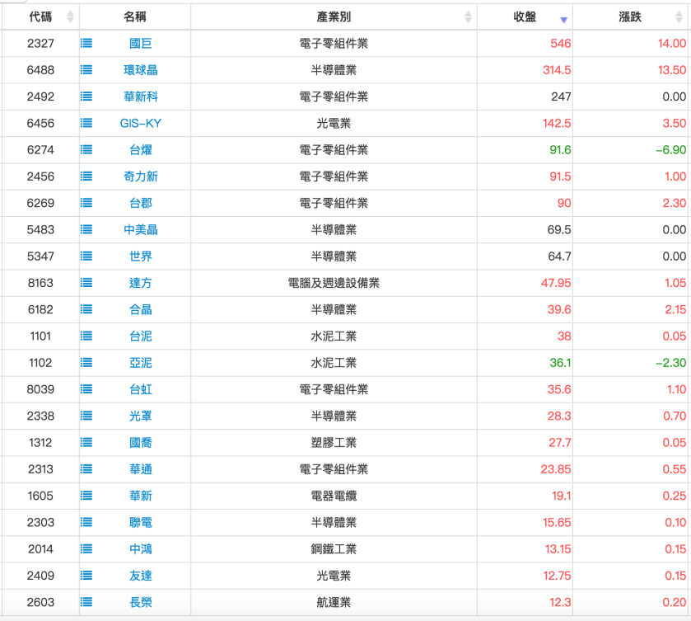Follow the 達方 stock name link

(141, 283)
